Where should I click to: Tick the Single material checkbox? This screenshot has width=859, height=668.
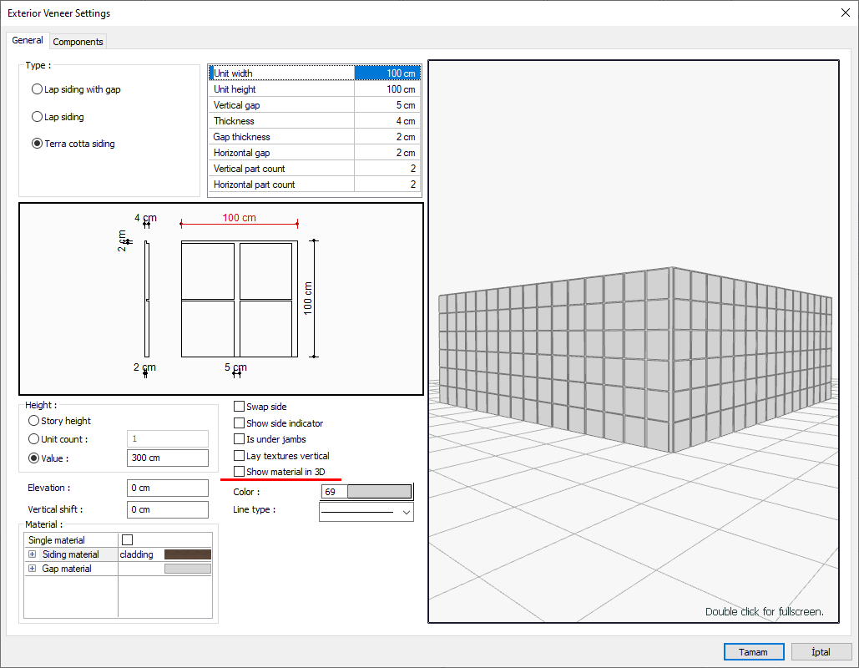click(x=128, y=540)
